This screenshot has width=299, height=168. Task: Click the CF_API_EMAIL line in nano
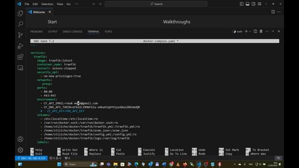pos(69,103)
